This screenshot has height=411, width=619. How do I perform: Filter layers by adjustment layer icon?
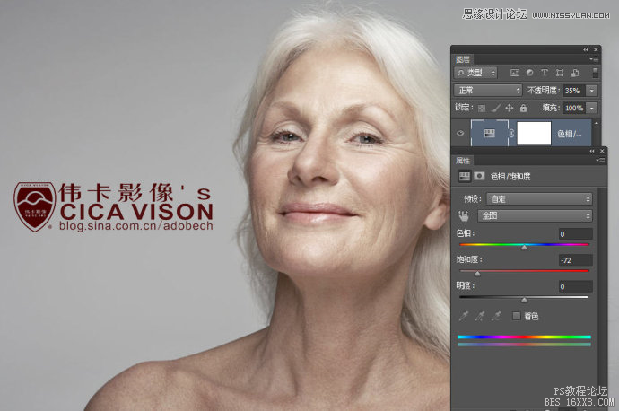[x=530, y=73]
